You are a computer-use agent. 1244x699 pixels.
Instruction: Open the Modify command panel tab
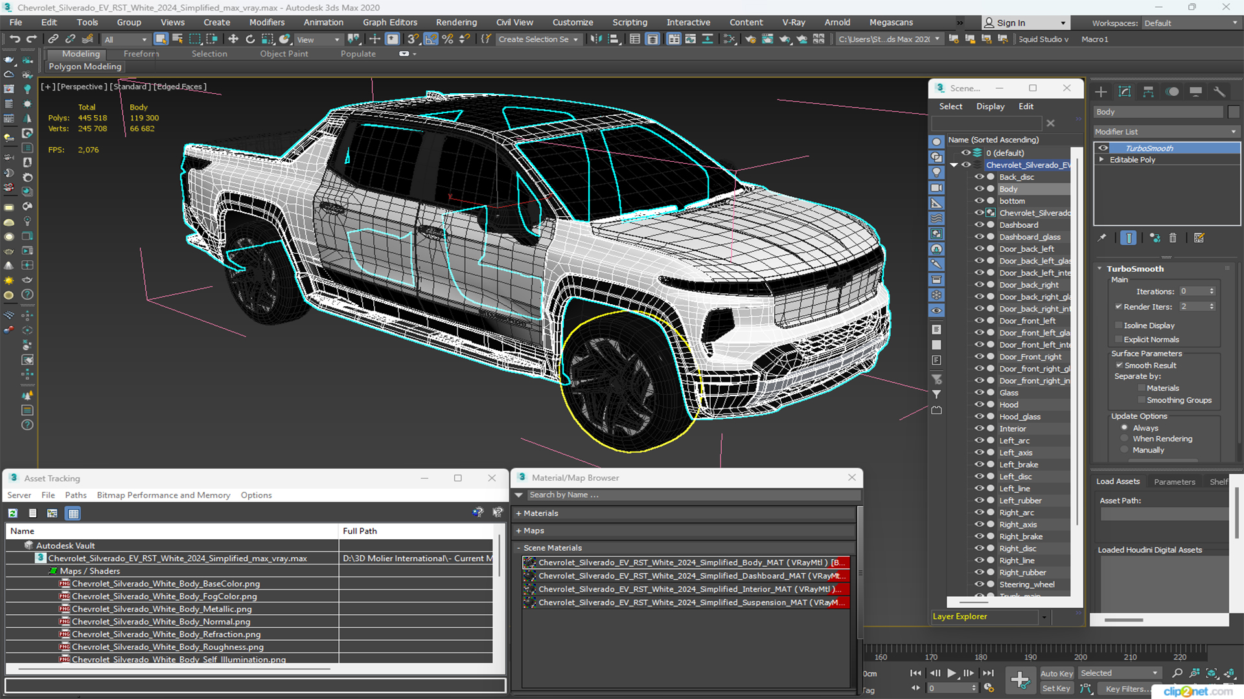pos(1125,91)
